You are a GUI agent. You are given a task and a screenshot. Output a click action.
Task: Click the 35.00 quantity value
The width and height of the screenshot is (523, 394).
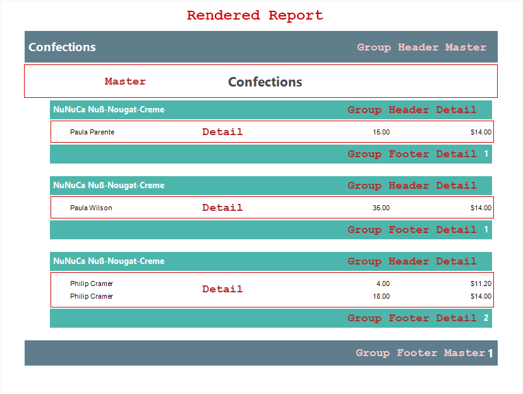pos(381,208)
